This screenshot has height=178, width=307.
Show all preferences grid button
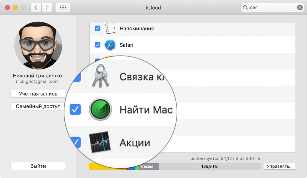[x=63, y=8]
